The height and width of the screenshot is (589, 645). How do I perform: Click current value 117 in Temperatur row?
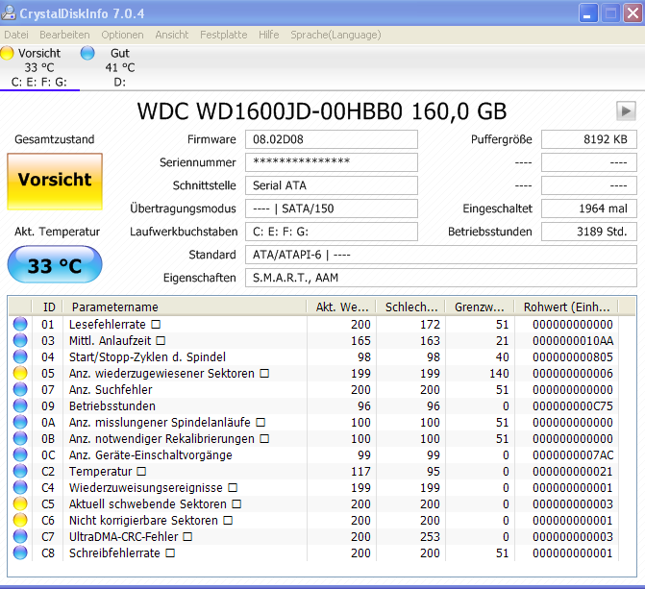360,472
